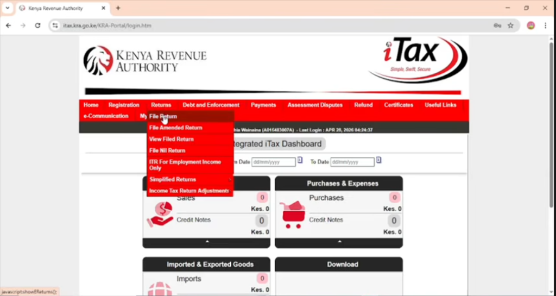
Task: Click the Imports globe icon
Action: (x=160, y=289)
